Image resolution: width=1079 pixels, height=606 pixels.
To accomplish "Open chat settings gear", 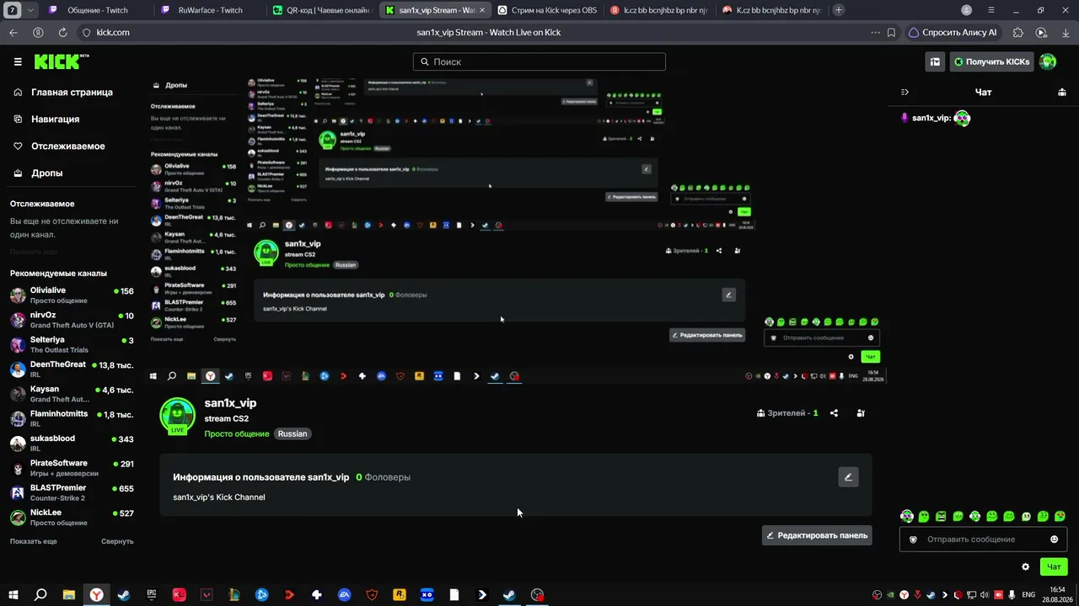I will click(1025, 566).
